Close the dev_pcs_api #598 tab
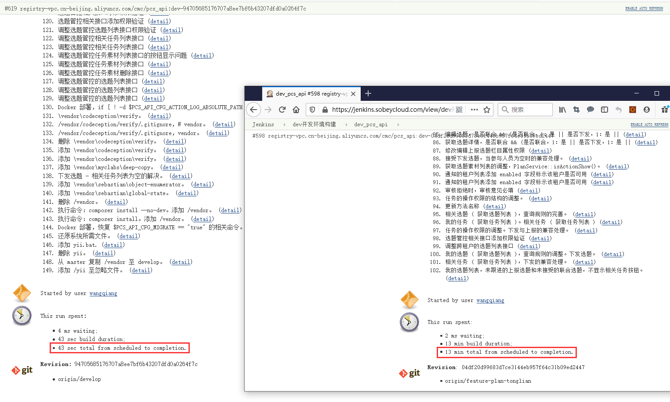670x402 pixels. pos(353,94)
